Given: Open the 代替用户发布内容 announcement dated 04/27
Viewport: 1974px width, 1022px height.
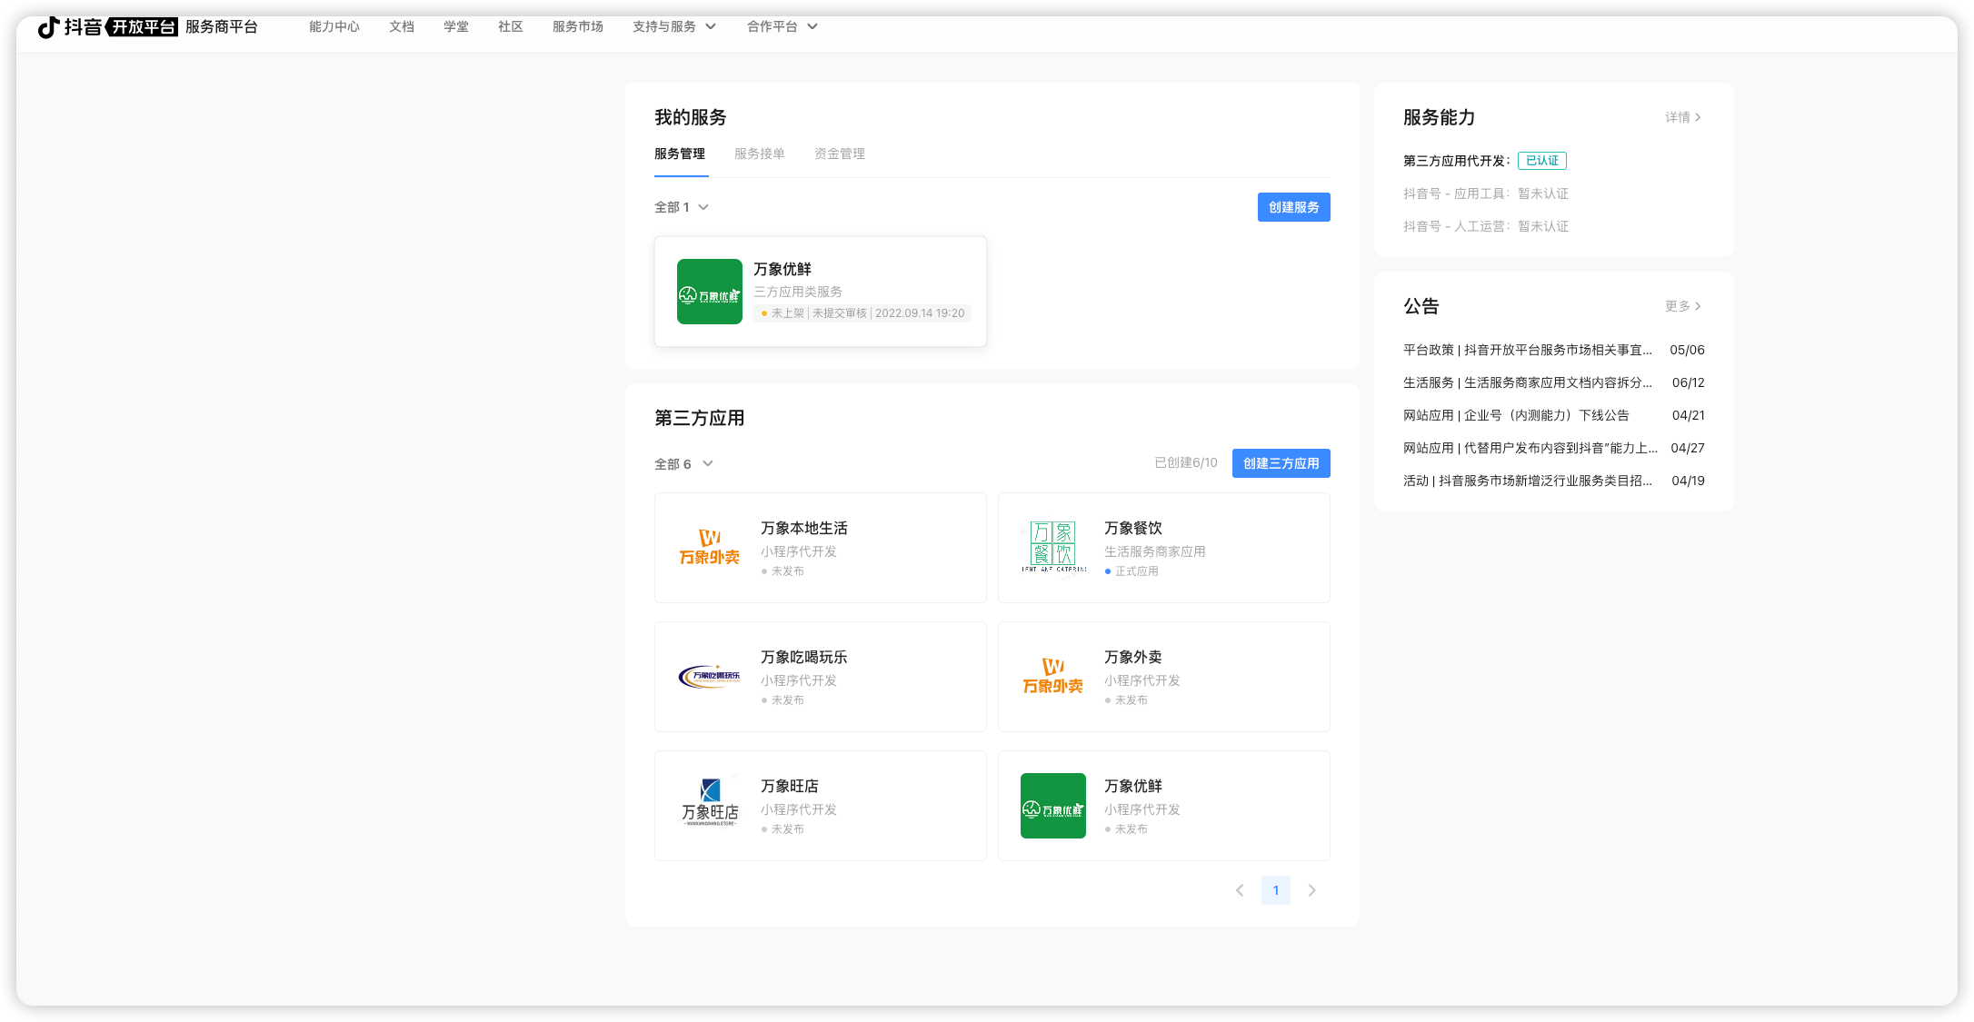Looking at the screenshot, I should pos(1554,448).
